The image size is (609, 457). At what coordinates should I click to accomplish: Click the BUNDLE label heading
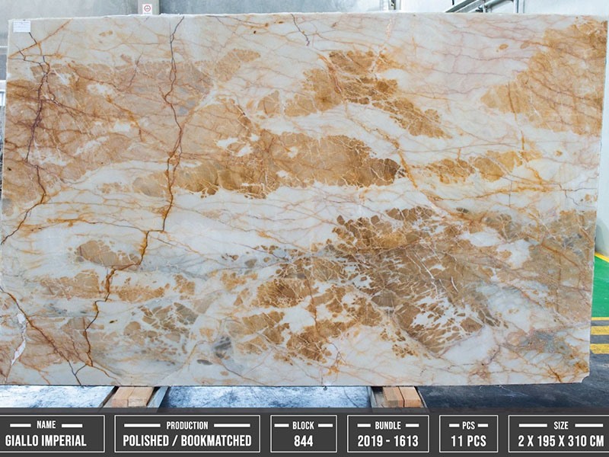[x=387, y=425]
